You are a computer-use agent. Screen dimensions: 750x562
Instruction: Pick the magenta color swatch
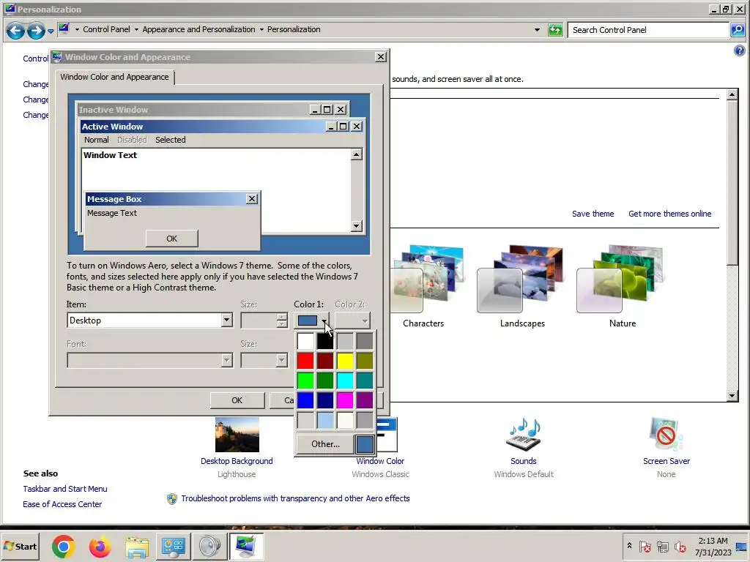pyautogui.click(x=345, y=400)
